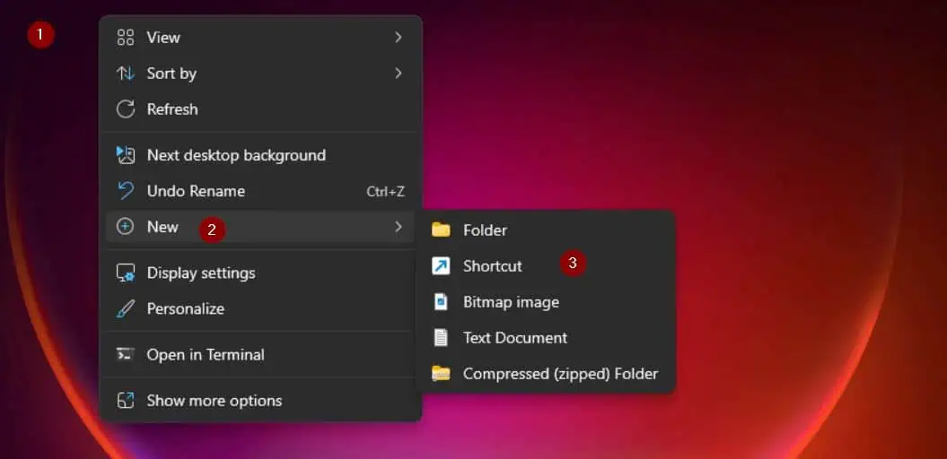This screenshot has height=459, width=947.
Task: Create a new Bitmap image
Action: pyautogui.click(x=546, y=301)
